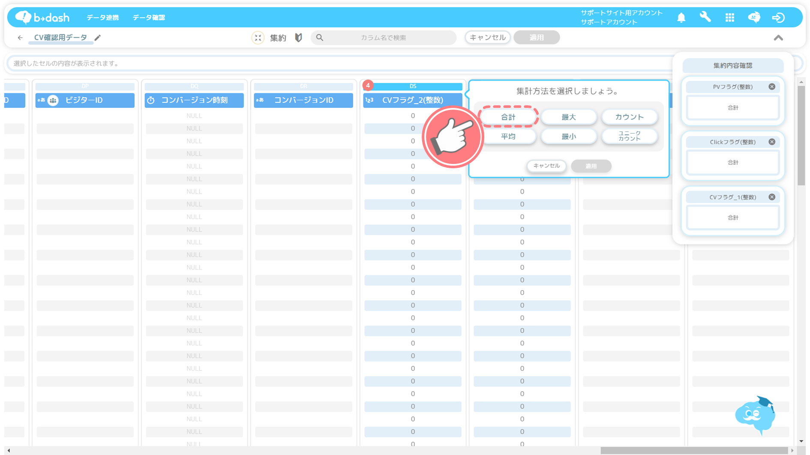Click the people icon in ビジターID header

(x=53, y=100)
